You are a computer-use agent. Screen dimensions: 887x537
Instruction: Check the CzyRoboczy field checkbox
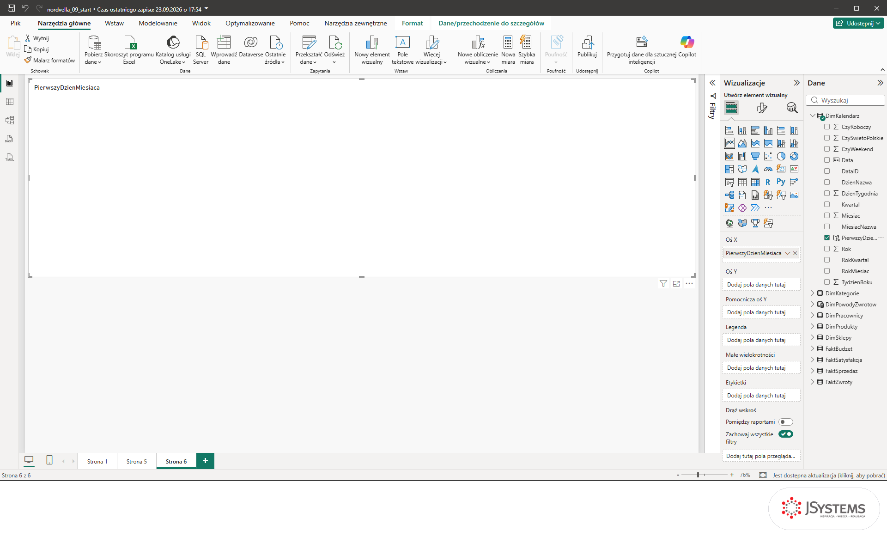pos(827,127)
